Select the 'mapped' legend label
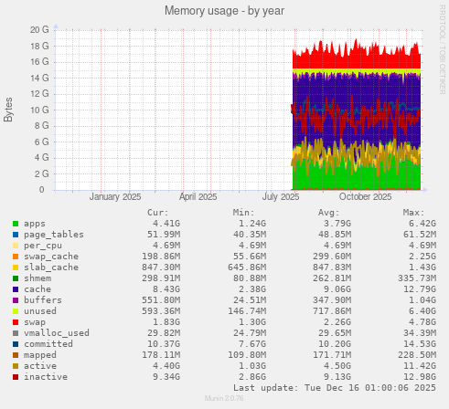Screen dimensions: 449x409 40,355
